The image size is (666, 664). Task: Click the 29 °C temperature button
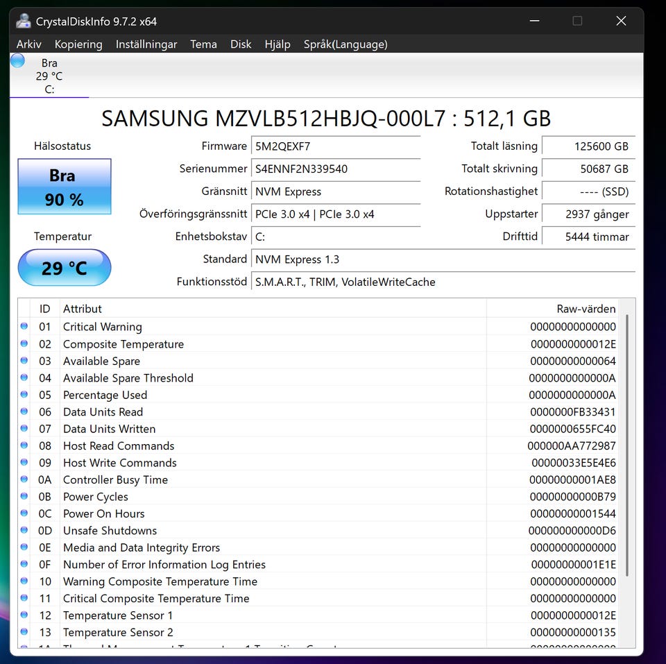[x=64, y=268]
